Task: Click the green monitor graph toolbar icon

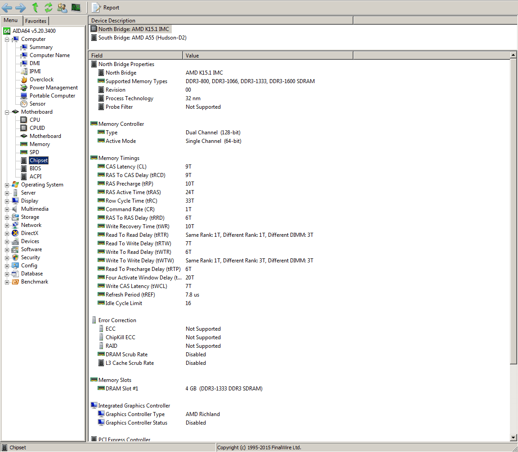Action: point(76,7)
